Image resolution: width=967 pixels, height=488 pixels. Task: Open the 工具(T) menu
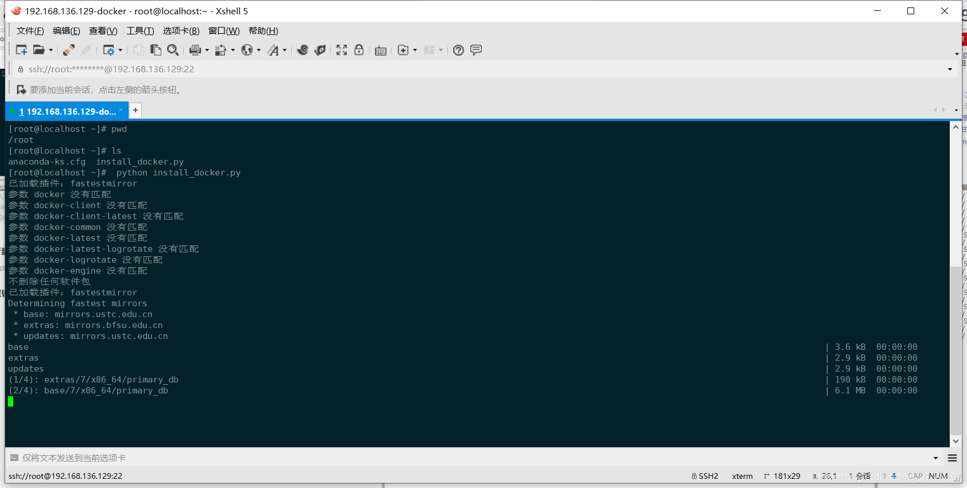pos(140,31)
